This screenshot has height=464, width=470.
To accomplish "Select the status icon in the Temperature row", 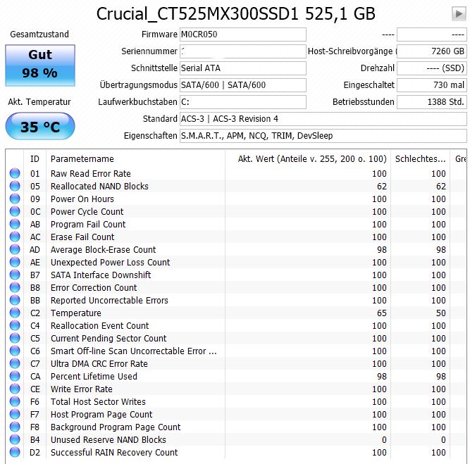I will coord(15,313).
